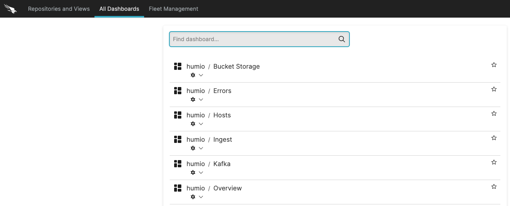Open the gear settings under Ingest
Viewport: 510px width, 206px height.
(193, 148)
